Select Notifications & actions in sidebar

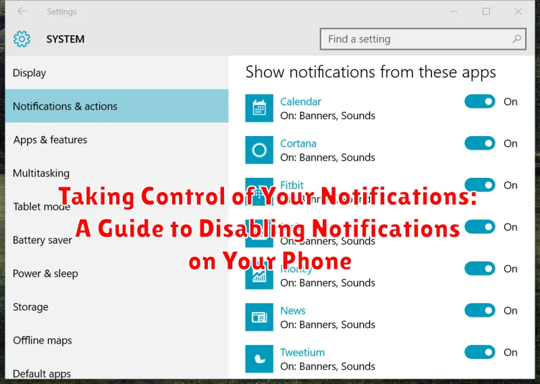(x=117, y=106)
